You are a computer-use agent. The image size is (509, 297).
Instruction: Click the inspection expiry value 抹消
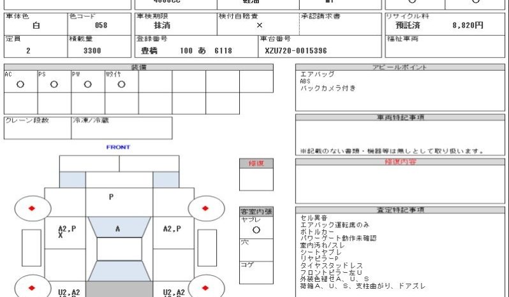coord(161,25)
